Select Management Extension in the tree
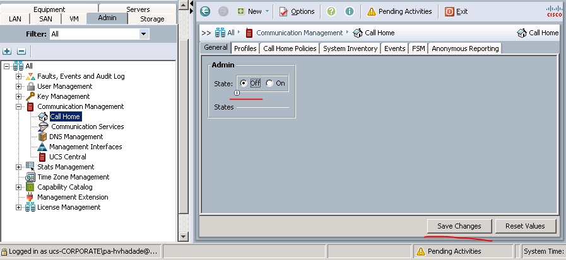This screenshot has height=260, width=566. [x=73, y=197]
